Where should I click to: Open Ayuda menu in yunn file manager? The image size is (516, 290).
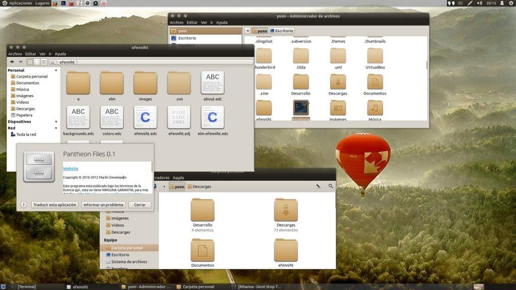tap(222, 23)
